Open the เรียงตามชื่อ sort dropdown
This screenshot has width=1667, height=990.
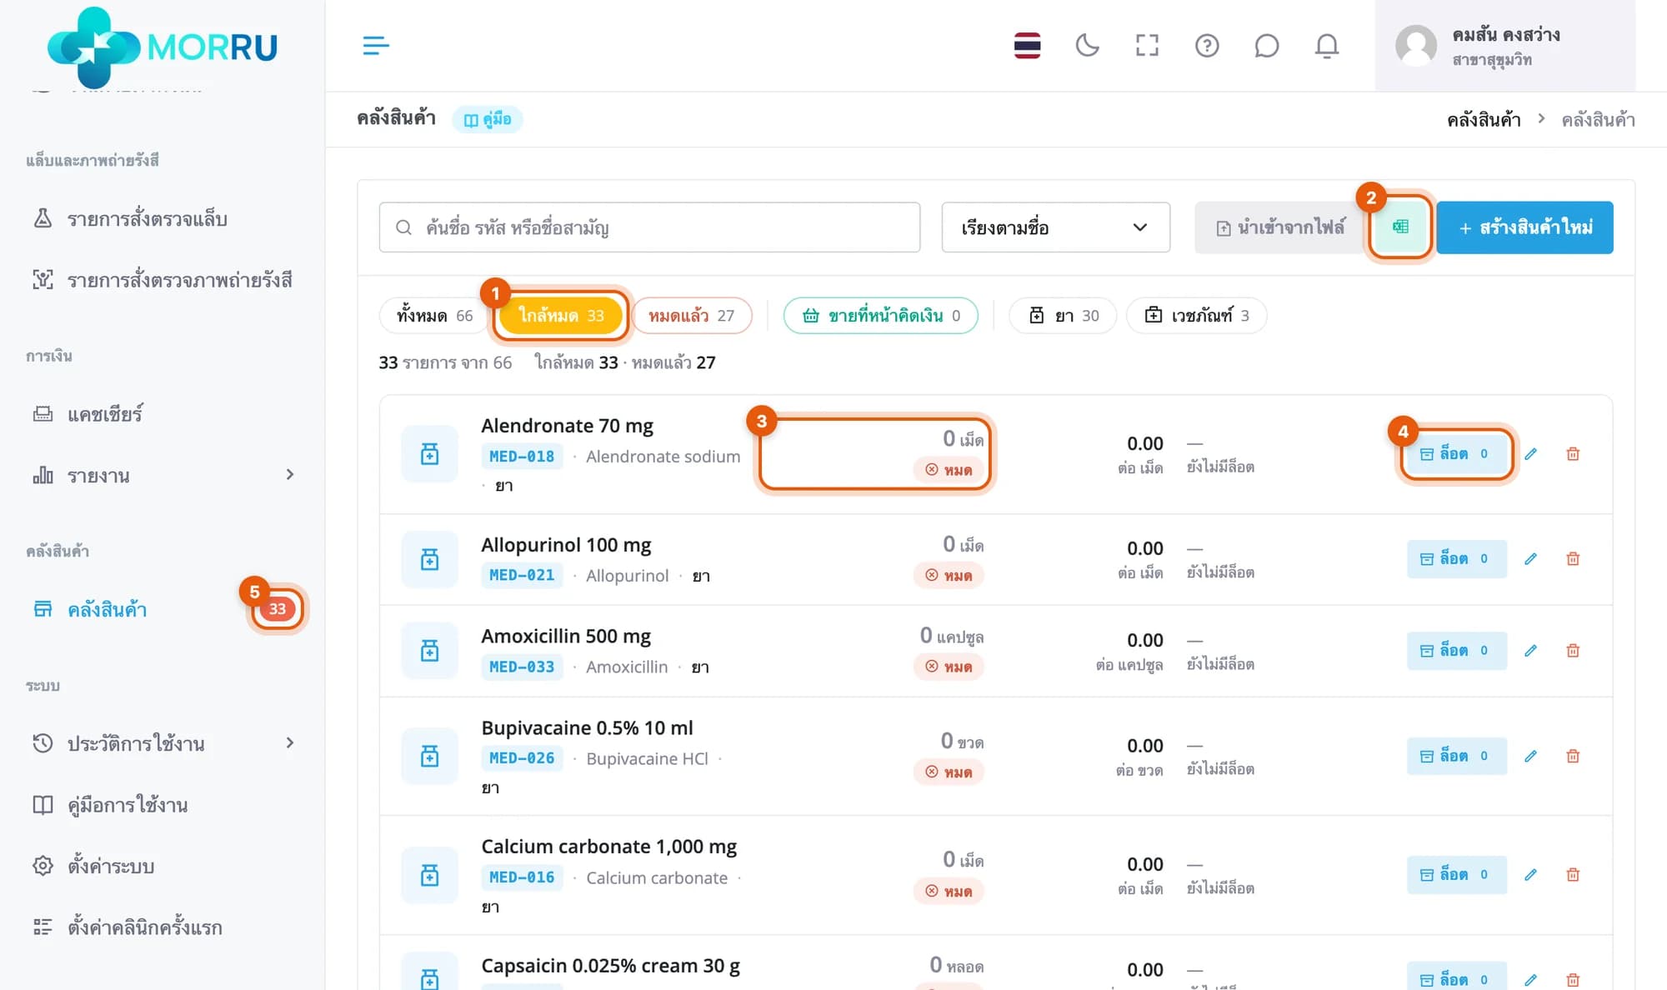click(1055, 227)
